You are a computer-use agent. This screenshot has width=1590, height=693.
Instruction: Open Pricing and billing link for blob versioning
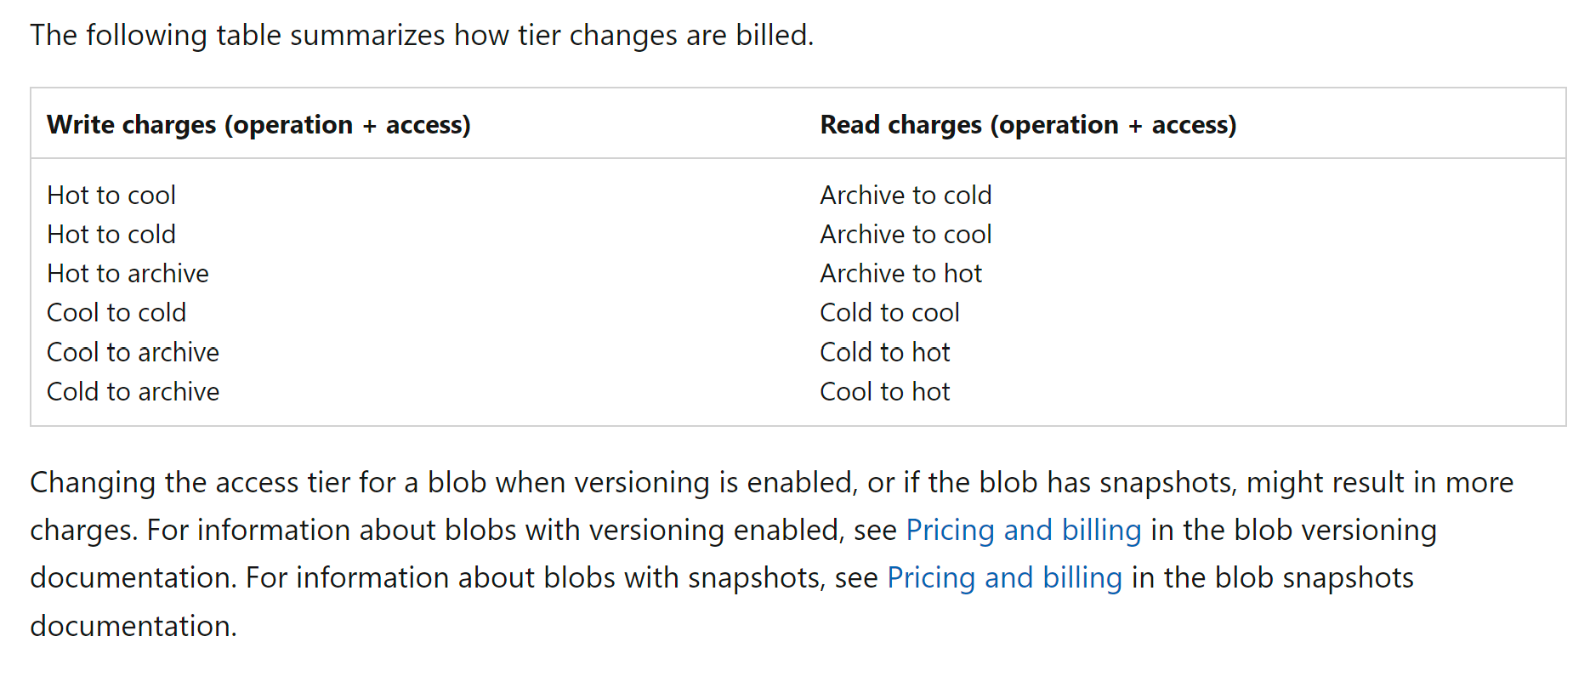[x=1023, y=530]
